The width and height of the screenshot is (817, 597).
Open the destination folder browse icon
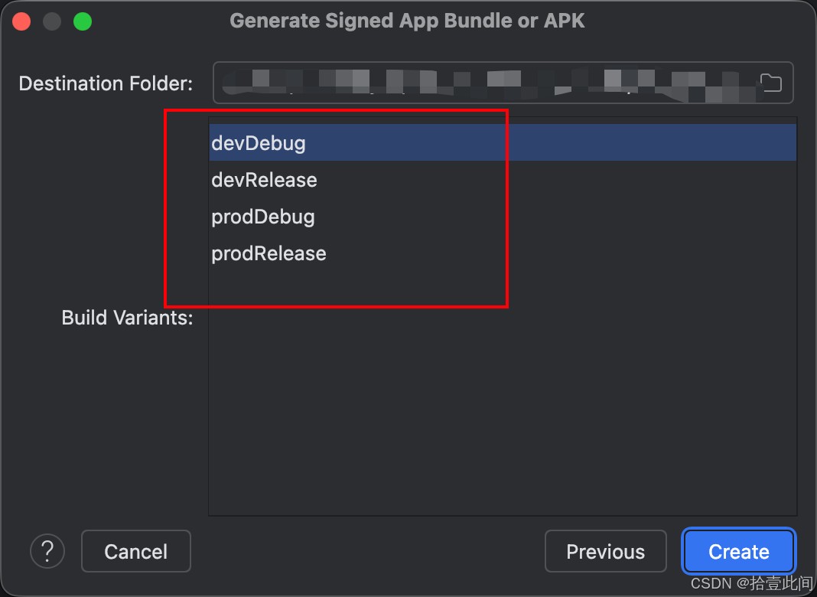(x=770, y=83)
